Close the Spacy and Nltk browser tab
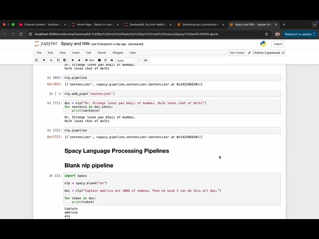Screen dimensions: 319x239 (x=276, y=24)
